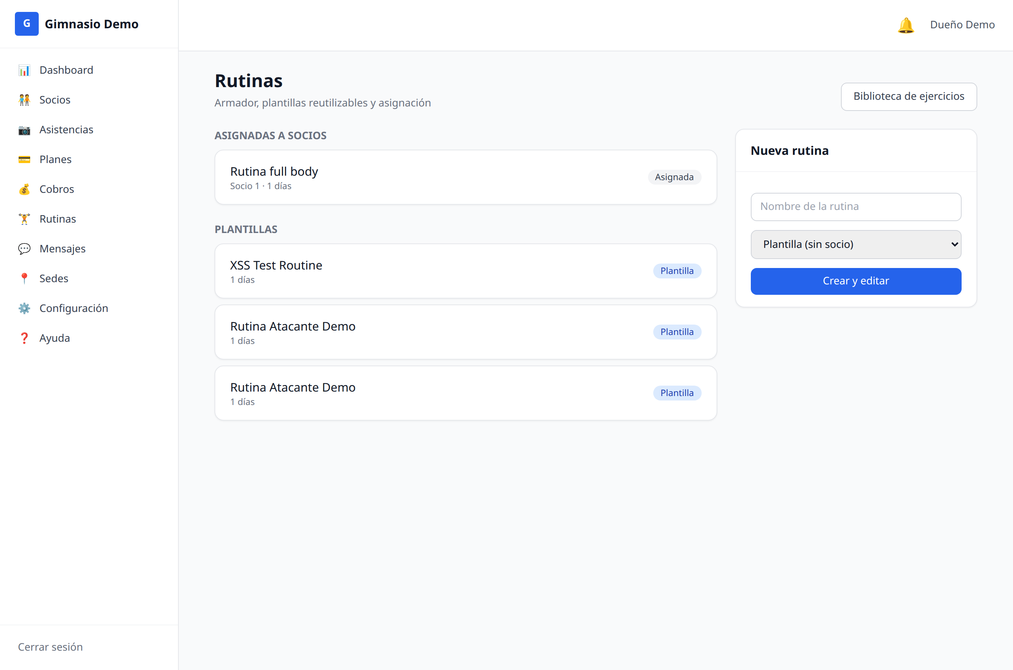Click the Mensajes speech bubble icon

click(24, 249)
